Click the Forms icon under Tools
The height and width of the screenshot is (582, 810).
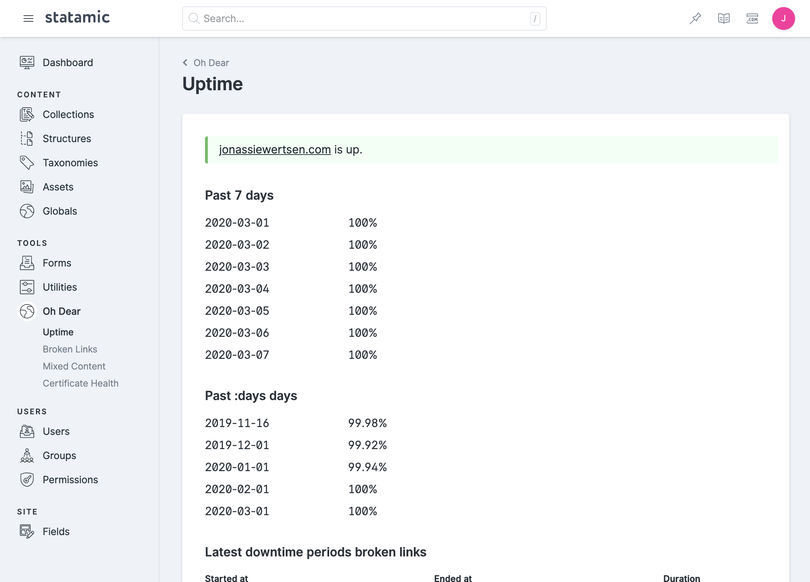[26, 263]
